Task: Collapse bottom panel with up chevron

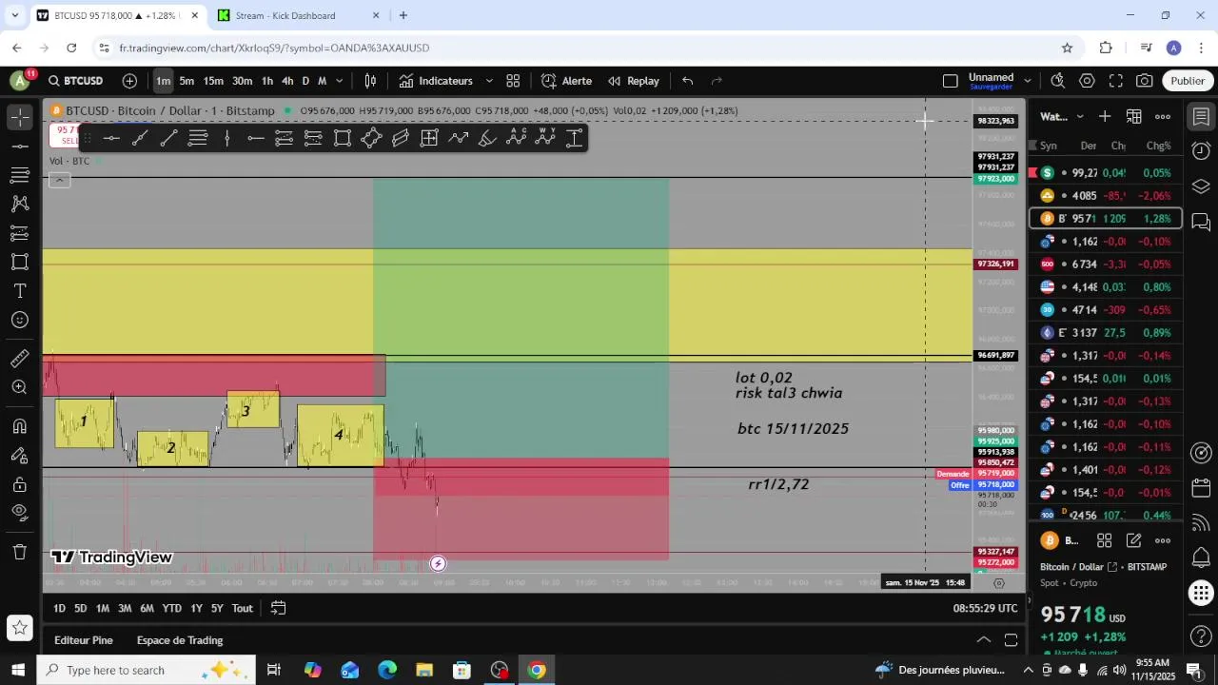Action: coord(984,640)
